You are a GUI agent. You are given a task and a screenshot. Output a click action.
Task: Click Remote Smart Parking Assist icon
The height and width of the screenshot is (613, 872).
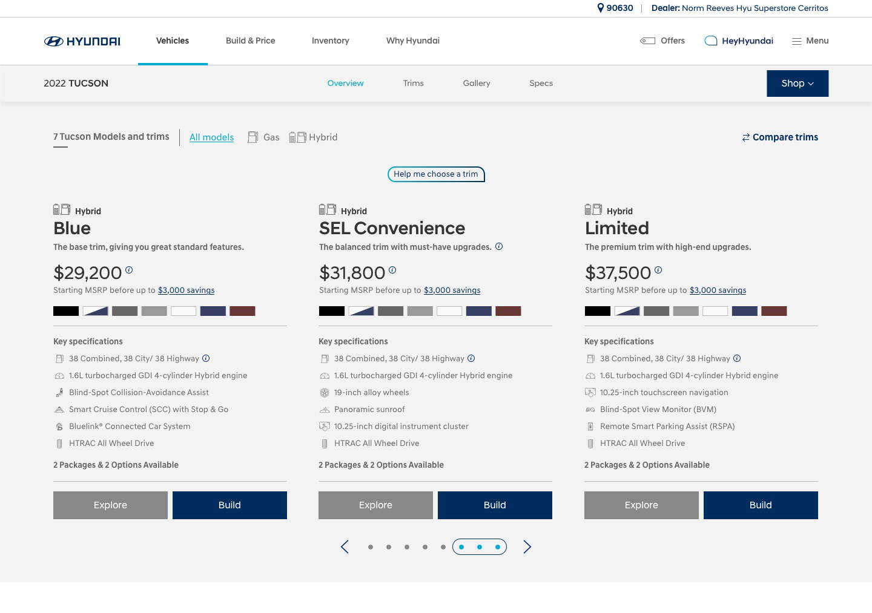point(590,427)
